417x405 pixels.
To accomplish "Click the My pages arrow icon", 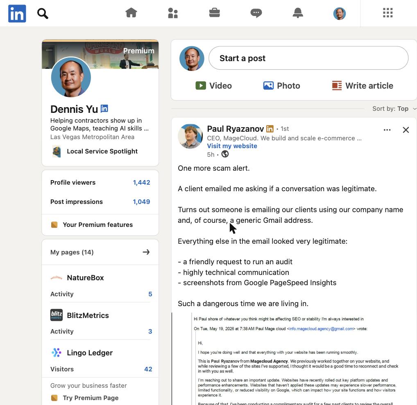I will pos(146,252).
